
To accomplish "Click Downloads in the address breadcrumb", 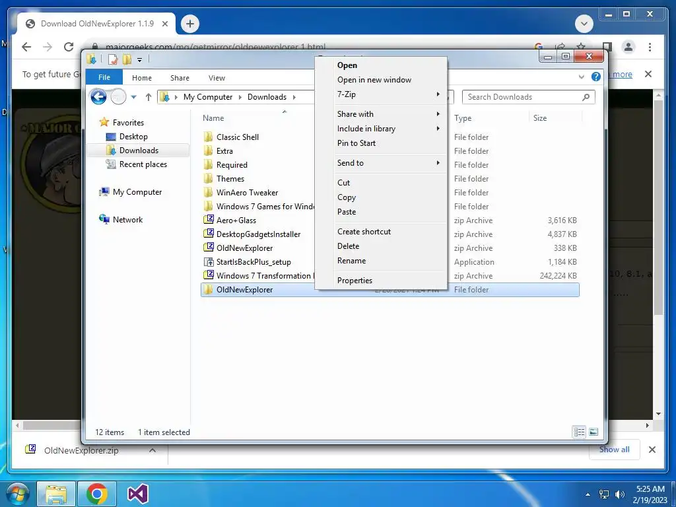I will click(x=267, y=97).
